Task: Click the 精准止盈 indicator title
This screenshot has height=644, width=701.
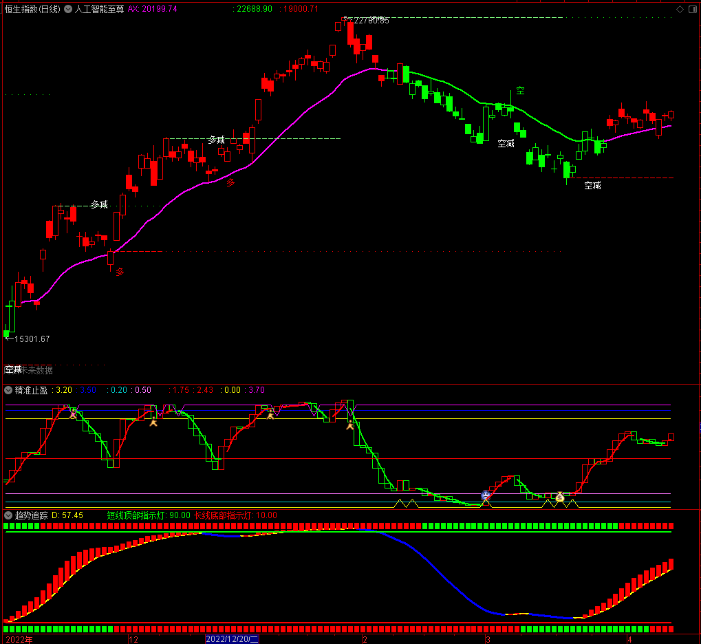Action: point(31,390)
